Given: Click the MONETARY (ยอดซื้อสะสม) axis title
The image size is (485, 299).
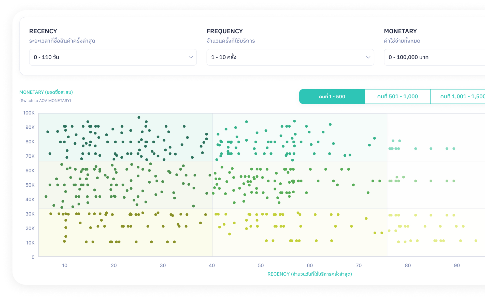Looking at the screenshot, I should pyautogui.click(x=46, y=92).
